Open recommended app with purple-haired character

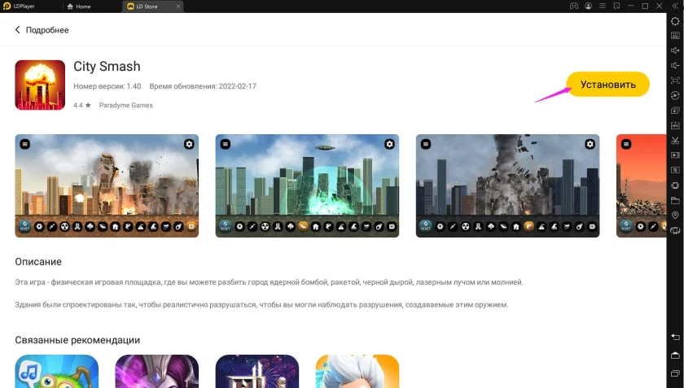point(157,371)
